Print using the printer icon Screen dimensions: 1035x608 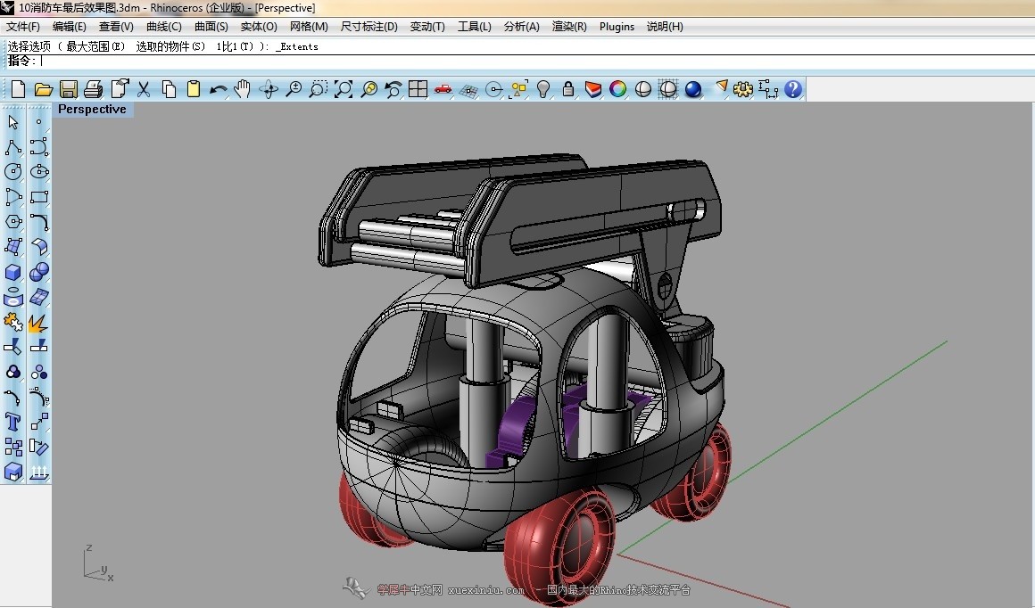[93, 89]
